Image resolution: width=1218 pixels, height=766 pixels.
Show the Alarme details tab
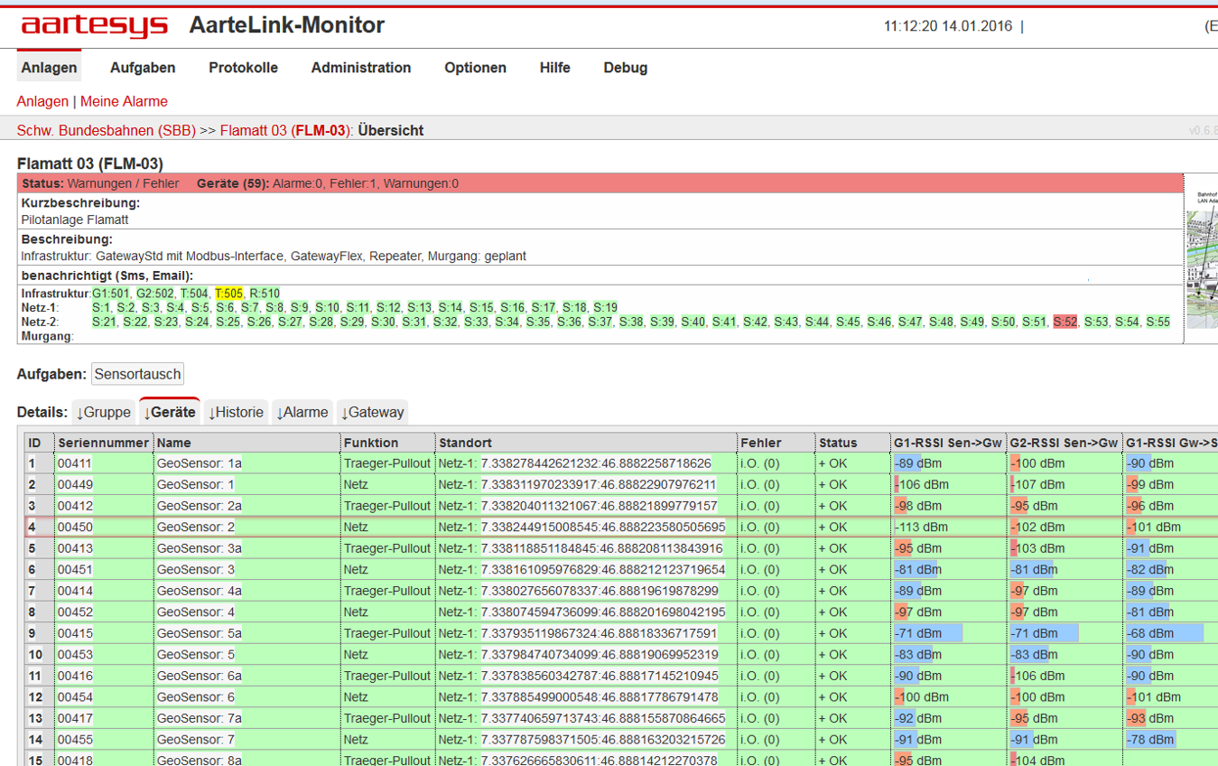[x=302, y=412]
